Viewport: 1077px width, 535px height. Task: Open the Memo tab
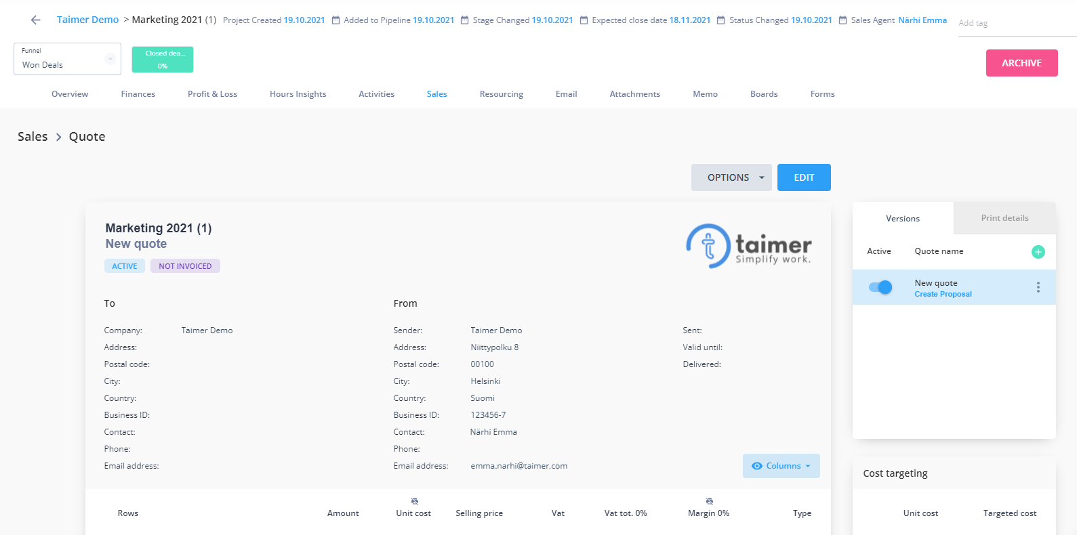click(x=705, y=94)
